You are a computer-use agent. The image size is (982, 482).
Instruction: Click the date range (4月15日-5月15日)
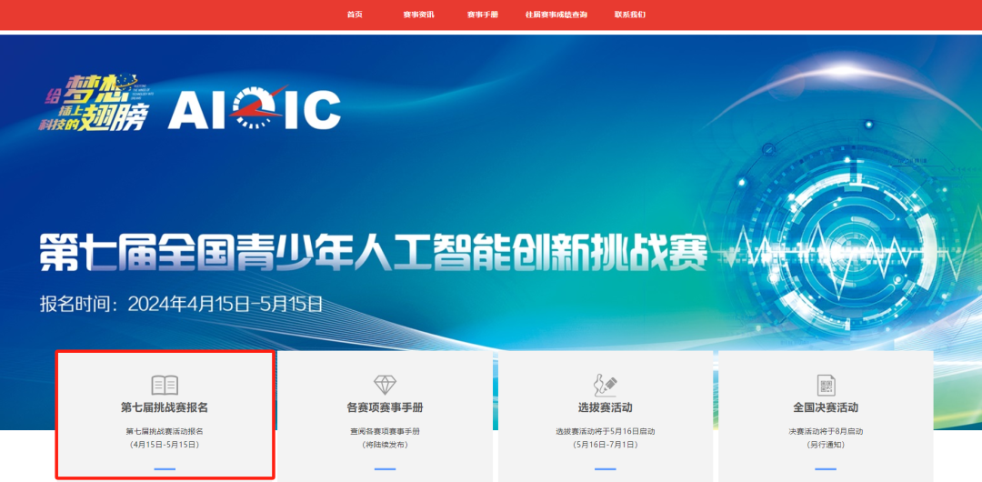pyautogui.click(x=165, y=445)
